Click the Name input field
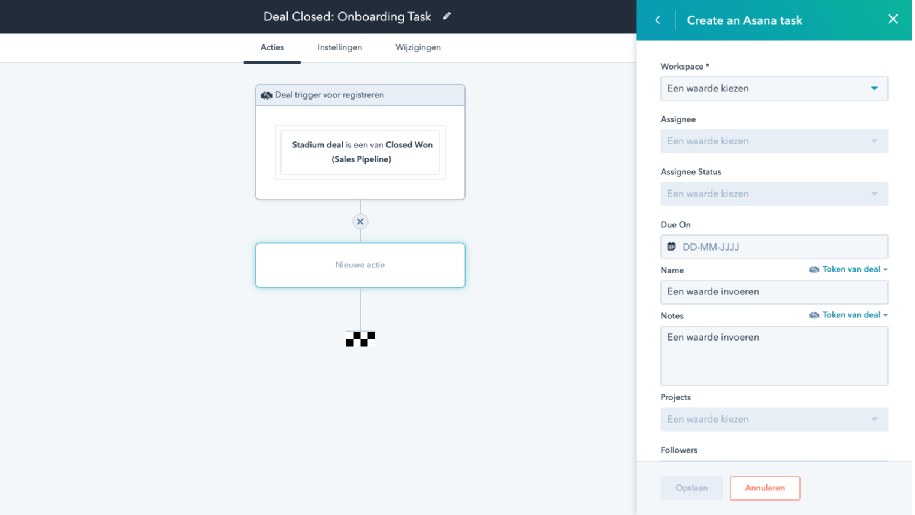The image size is (915, 515). [774, 292]
